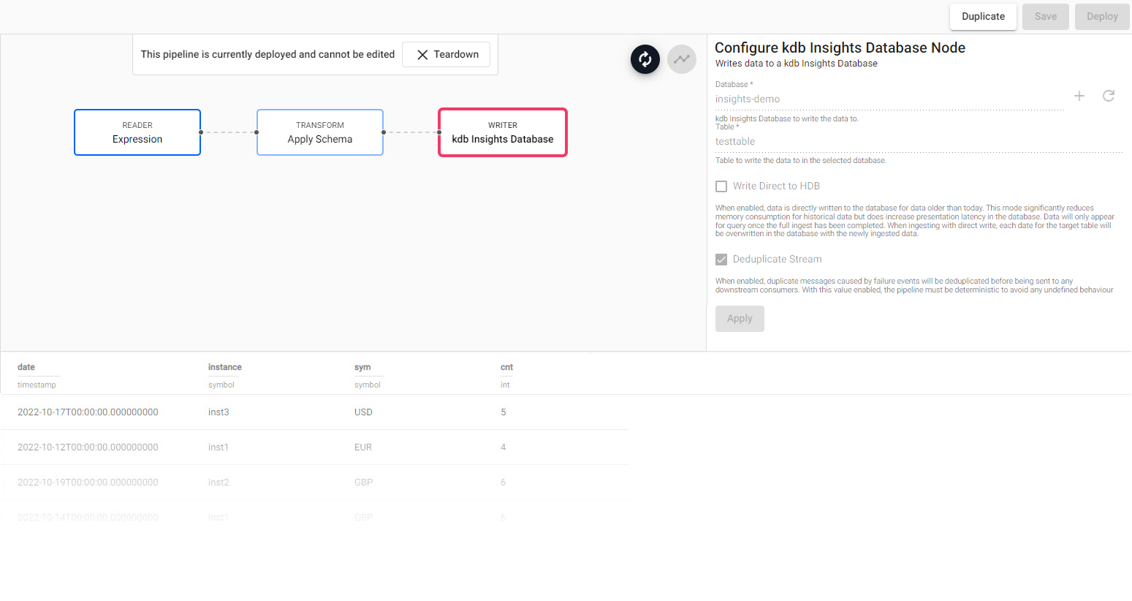This screenshot has width=1132, height=601.
Task: Click the int type label under cnt
Action: click(505, 385)
